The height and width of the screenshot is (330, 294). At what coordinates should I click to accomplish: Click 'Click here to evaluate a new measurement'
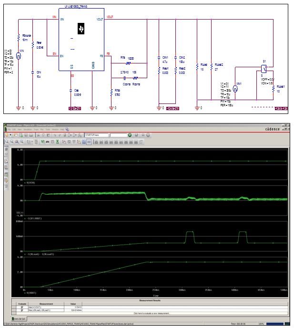[x=152, y=313]
